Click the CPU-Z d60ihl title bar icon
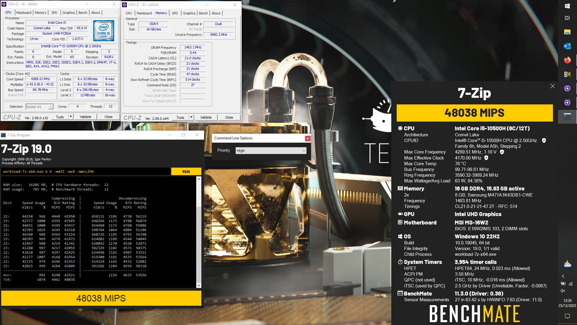The width and height of the screenshot is (577, 325). pos(4,4)
